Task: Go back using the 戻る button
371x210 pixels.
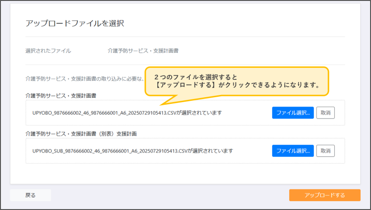Action: click(x=30, y=195)
